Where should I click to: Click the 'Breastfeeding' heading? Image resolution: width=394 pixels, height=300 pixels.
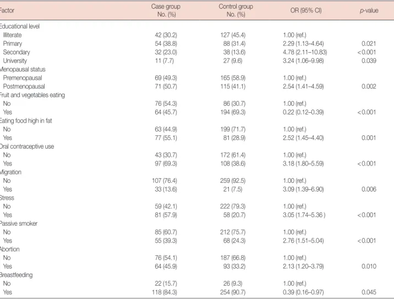17,275
